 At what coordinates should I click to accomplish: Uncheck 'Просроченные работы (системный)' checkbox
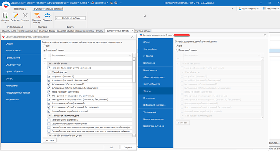[x=49, y=104]
